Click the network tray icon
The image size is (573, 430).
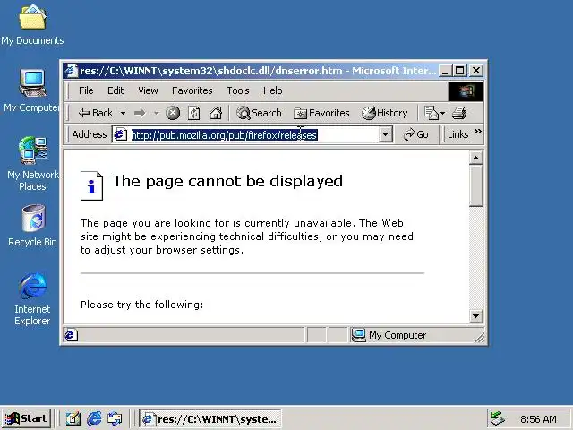click(x=497, y=418)
